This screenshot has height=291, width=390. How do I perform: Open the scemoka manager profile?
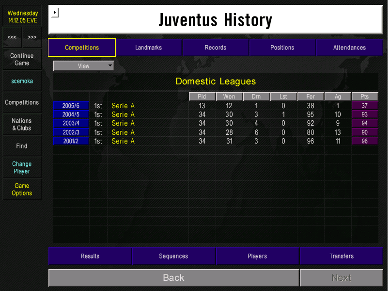pos(22,81)
